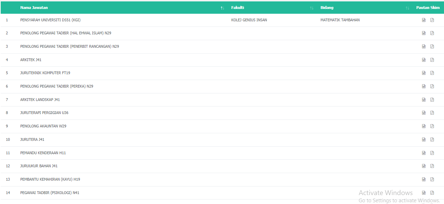Sort table by Nama Jawatan arrows
Image resolution: width=444 pixels, height=204 pixels.
[223, 8]
